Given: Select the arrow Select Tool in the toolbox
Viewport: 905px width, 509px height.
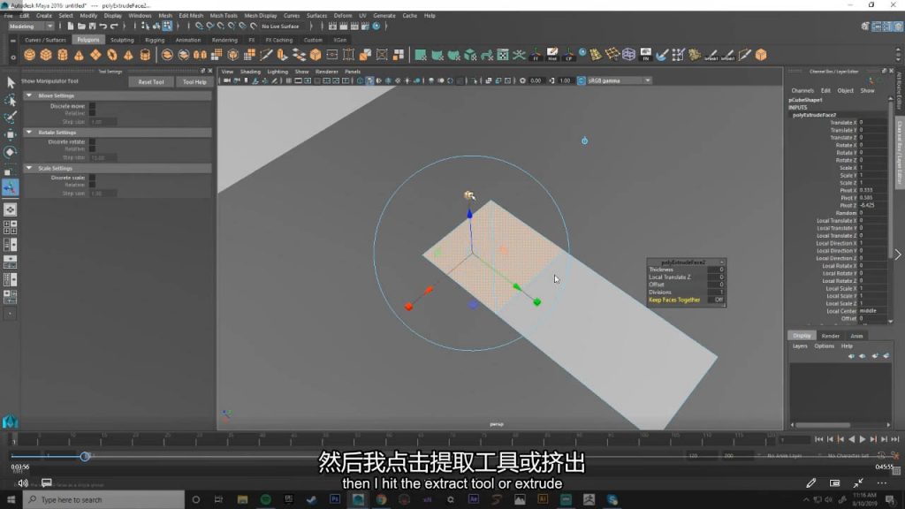Looking at the screenshot, I should [x=11, y=82].
